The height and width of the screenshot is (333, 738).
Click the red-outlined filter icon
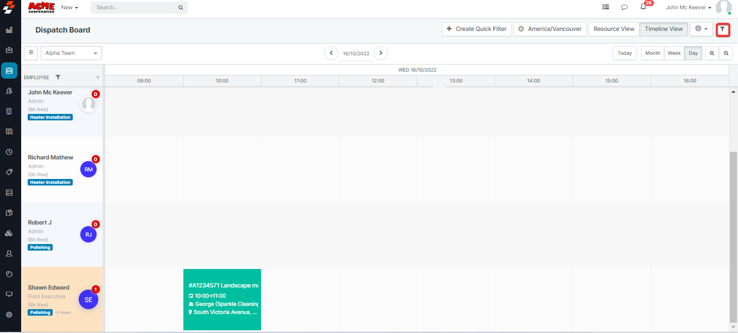[722, 29]
